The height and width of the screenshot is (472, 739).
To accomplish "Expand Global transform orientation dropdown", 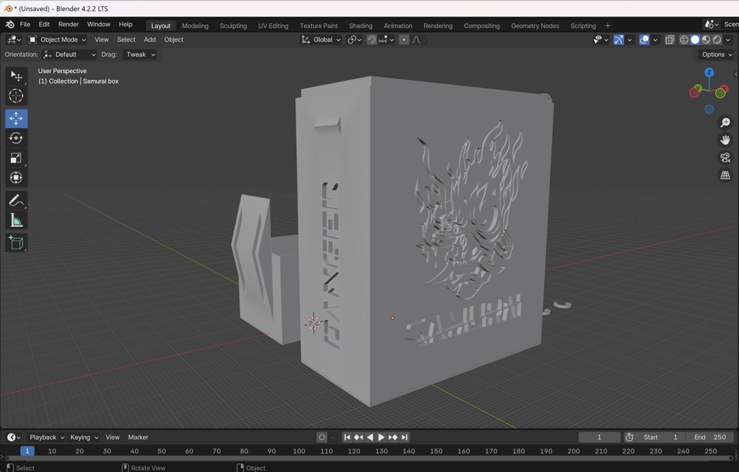I will pos(322,40).
